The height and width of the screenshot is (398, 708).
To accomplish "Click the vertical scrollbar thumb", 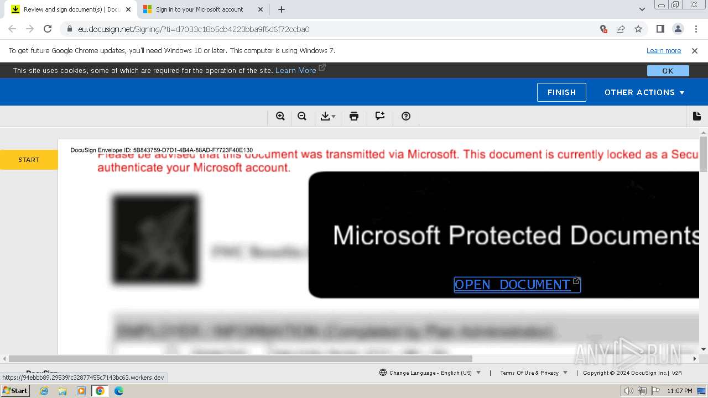I will [x=704, y=154].
